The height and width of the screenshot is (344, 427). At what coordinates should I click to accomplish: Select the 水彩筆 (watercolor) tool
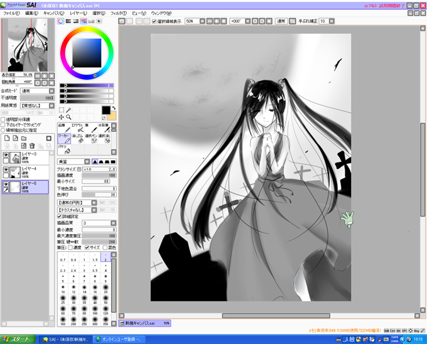coord(104,128)
